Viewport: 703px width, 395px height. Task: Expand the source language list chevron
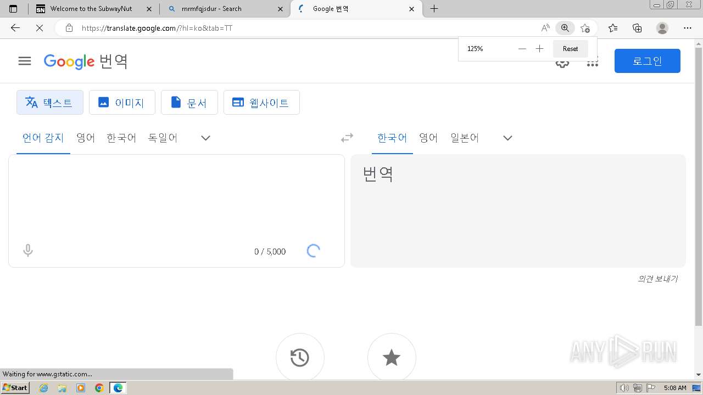click(x=206, y=138)
